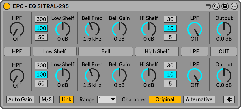Select 50 low shelf frequency in bottom row

coord(41,84)
